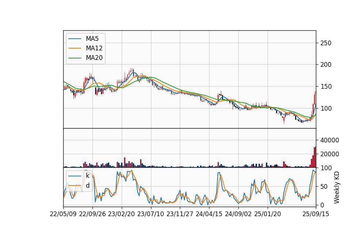Click the date label 25/01/20
351x252 pixels.
pos(268,214)
